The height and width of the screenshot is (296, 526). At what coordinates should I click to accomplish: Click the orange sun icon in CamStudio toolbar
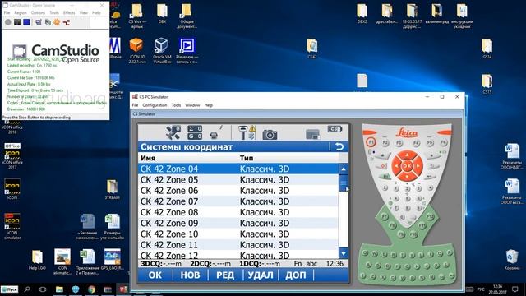click(57, 22)
